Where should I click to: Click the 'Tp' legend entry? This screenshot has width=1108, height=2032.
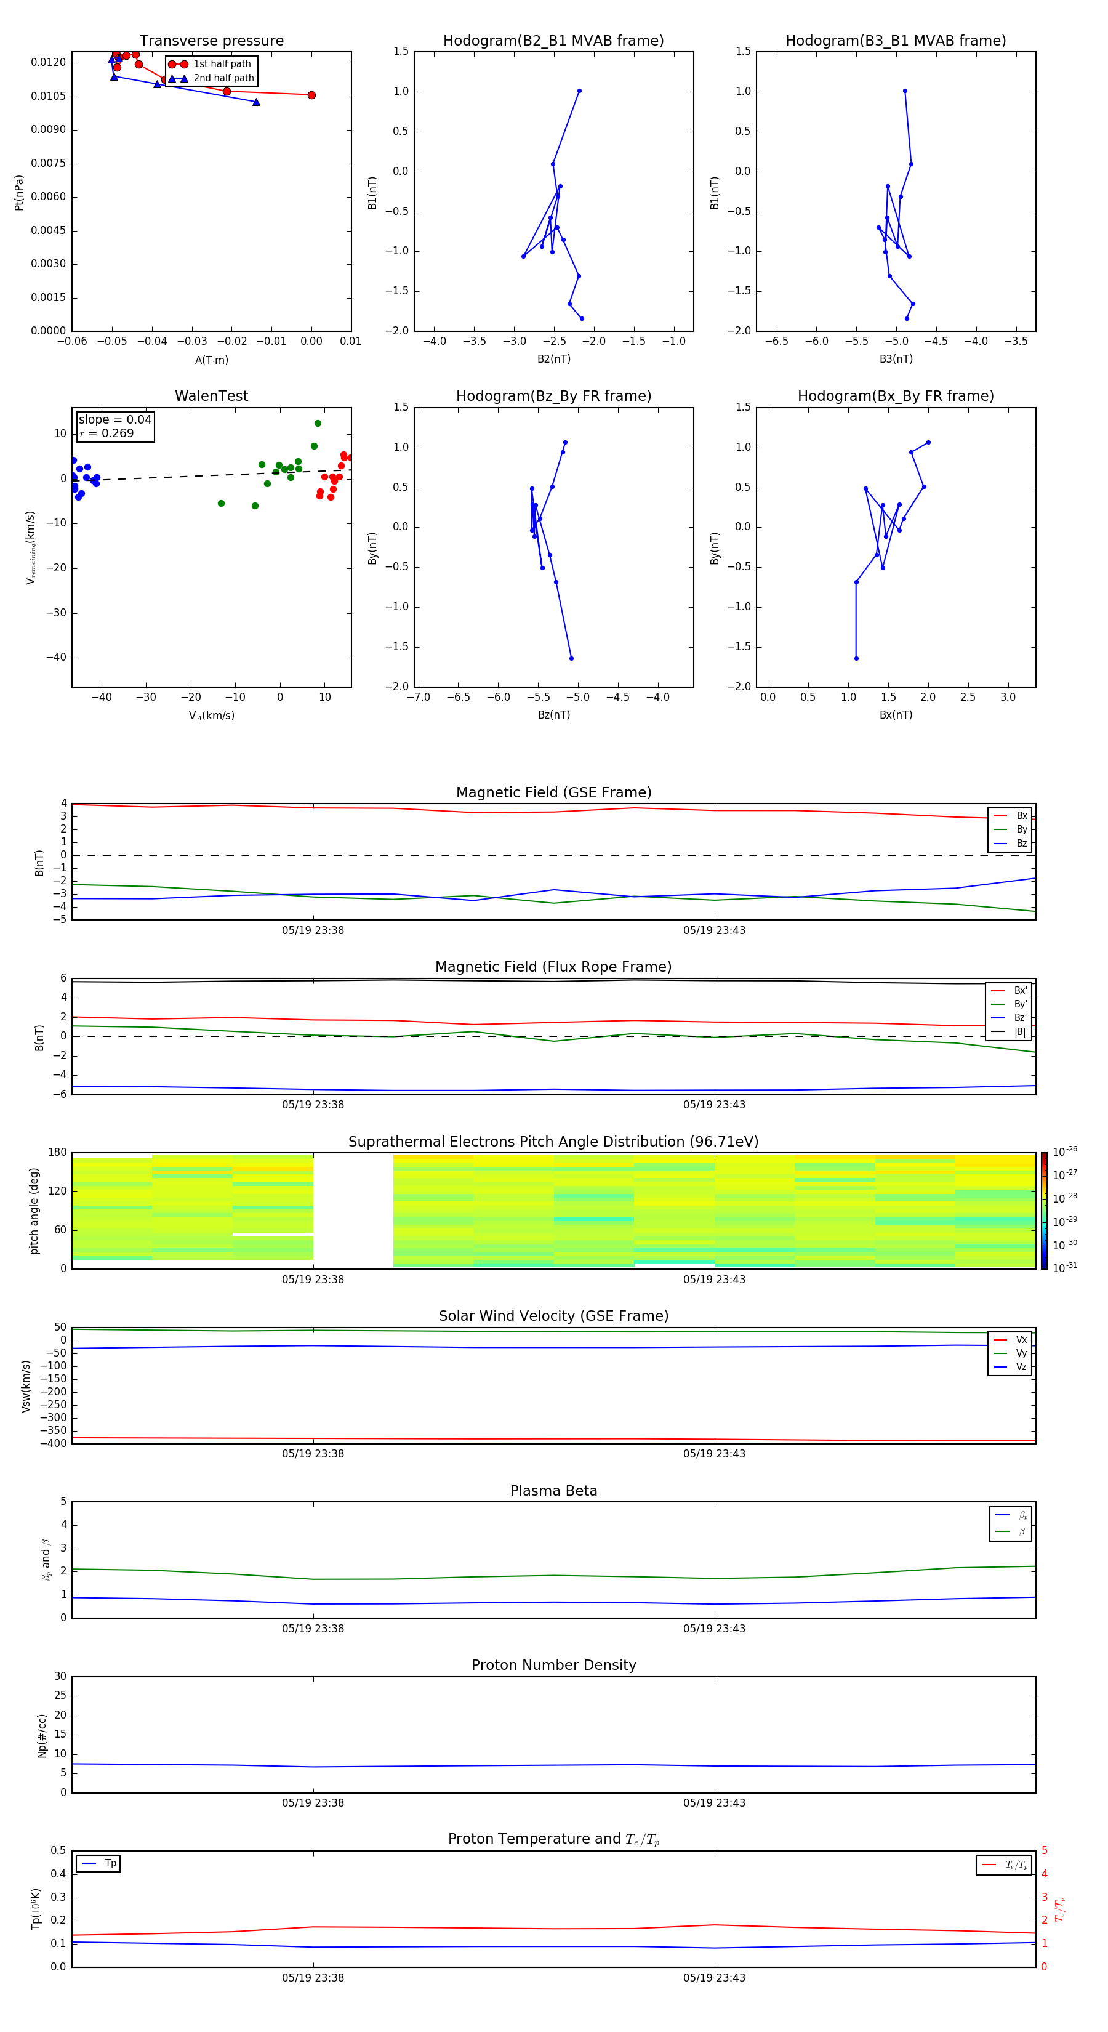pyautogui.click(x=98, y=1863)
